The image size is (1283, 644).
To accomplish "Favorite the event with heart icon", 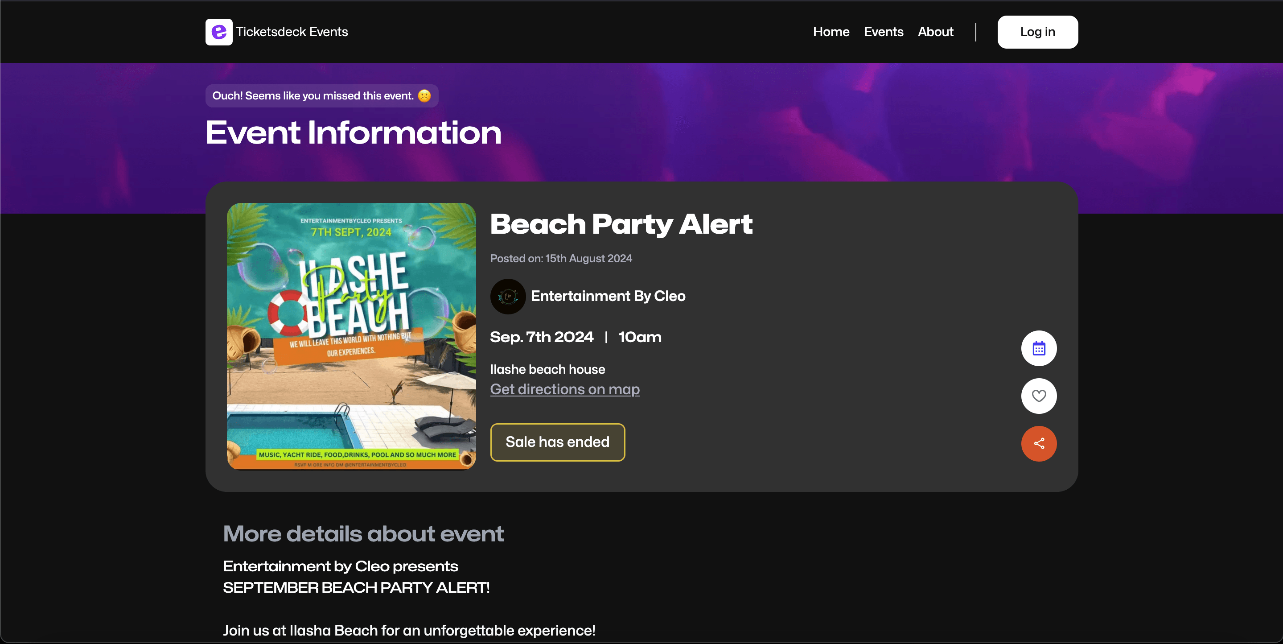I will point(1038,396).
